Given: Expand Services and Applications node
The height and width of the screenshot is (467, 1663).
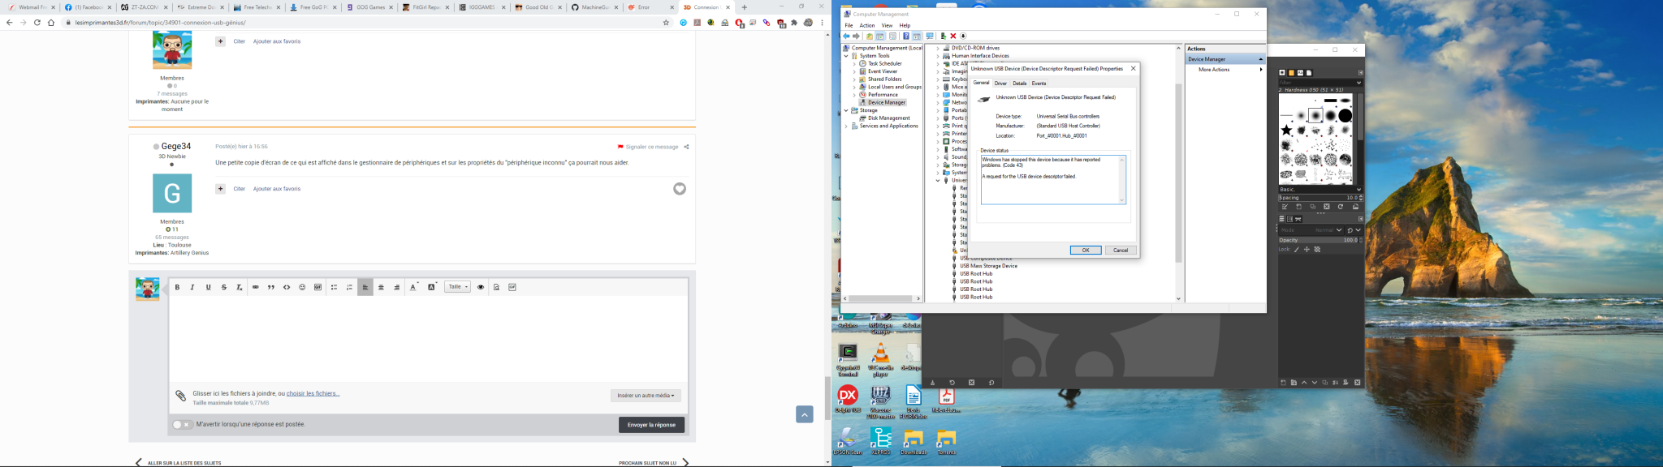Looking at the screenshot, I should 846,126.
